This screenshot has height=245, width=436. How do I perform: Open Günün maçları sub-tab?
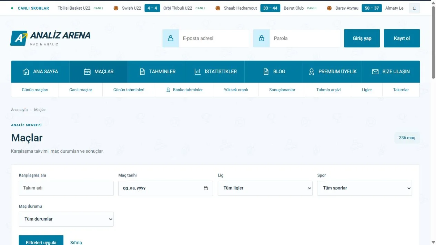click(x=35, y=90)
